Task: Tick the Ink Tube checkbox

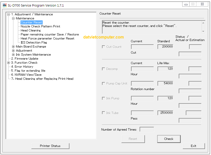Action: (103, 113)
